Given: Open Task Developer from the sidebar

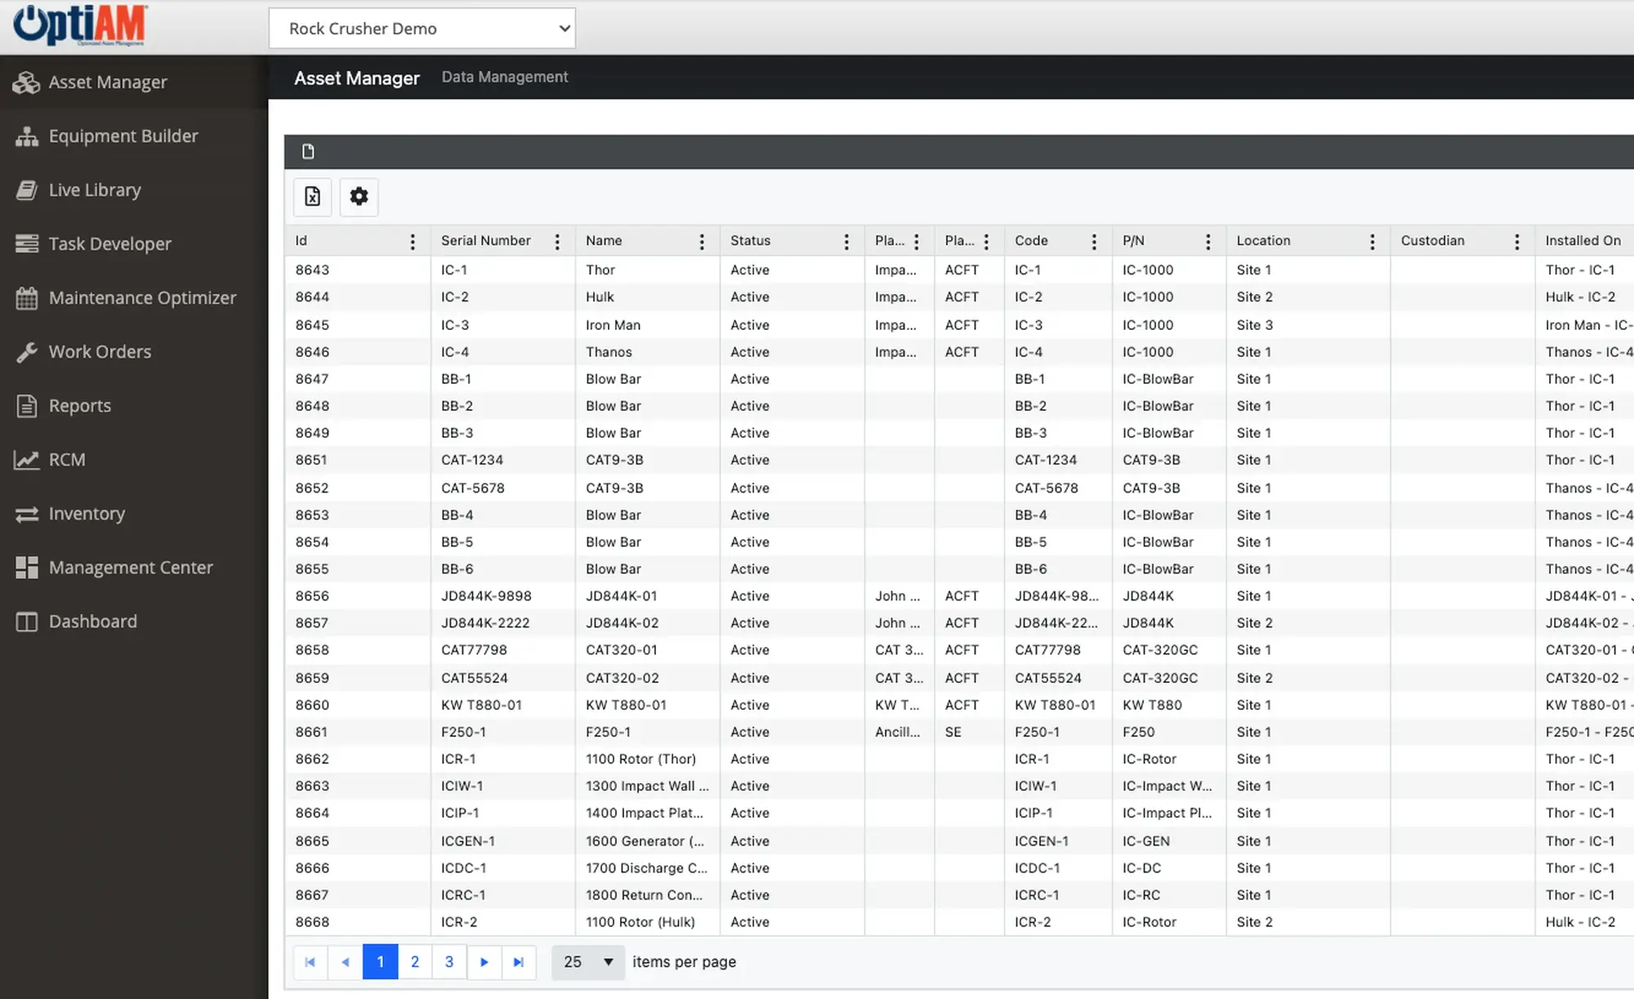Looking at the screenshot, I should pos(134,244).
